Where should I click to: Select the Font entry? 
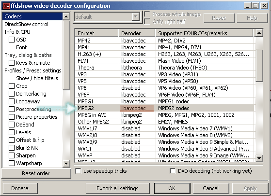(x=21, y=47)
